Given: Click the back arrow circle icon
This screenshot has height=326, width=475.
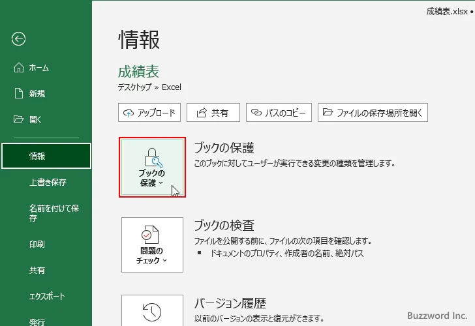Looking at the screenshot, I should pos(18,39).
